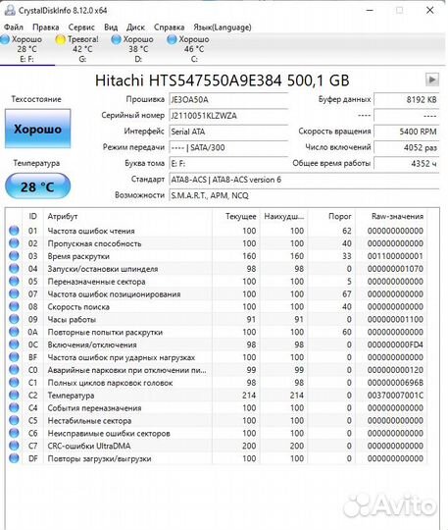Click status icon for Скорость поиска

[14, 306]
